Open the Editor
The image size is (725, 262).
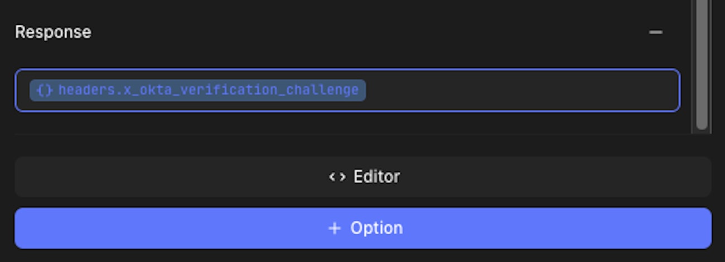(363, 177)
